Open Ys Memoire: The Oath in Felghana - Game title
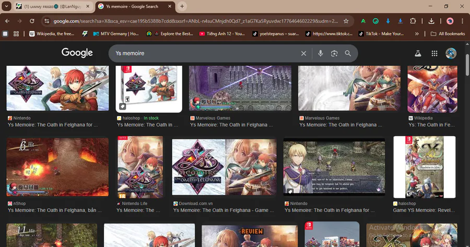470x247 pixels. click(224, 210)
